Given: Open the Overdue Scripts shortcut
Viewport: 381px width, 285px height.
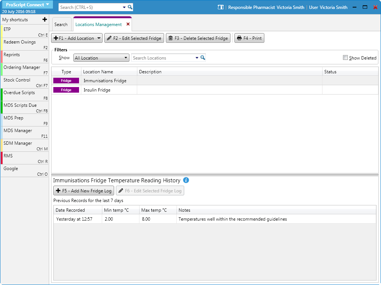Looking at the screenshot, I should (25, 95).
